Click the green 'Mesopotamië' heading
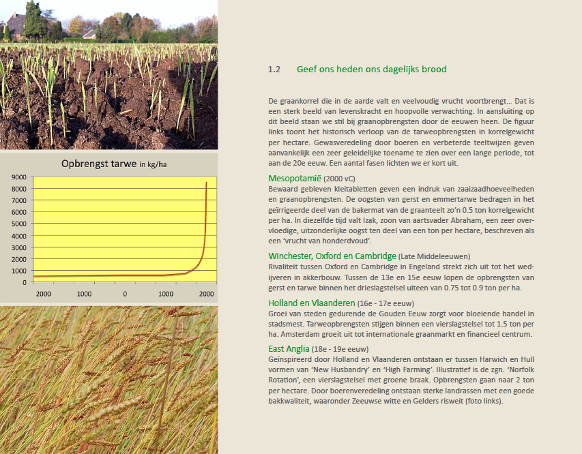Image resolution: width=582 pixels, height=454 pixels. coord(299,179)
